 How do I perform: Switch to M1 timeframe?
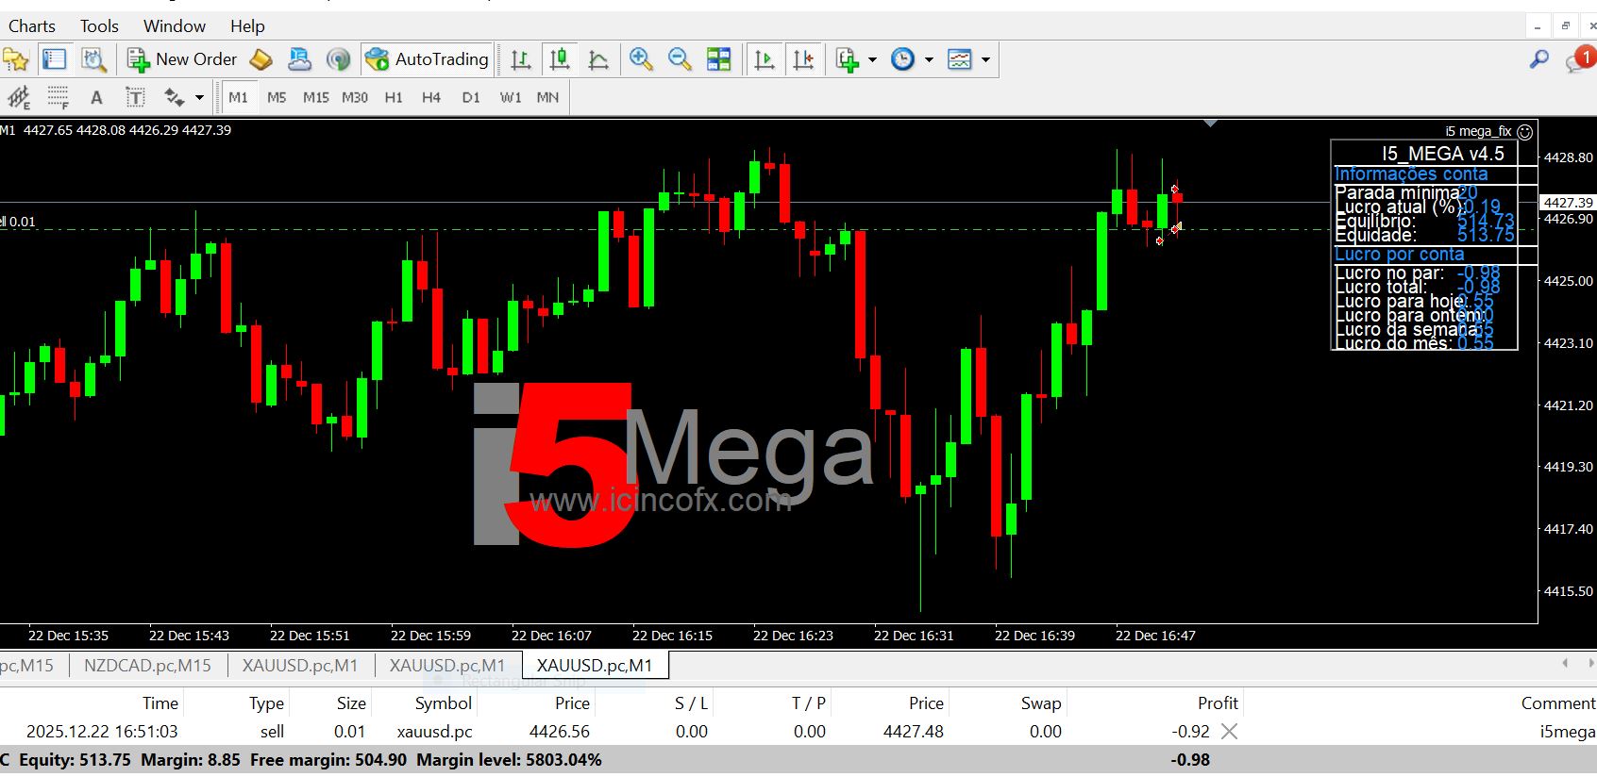[238, 97]
